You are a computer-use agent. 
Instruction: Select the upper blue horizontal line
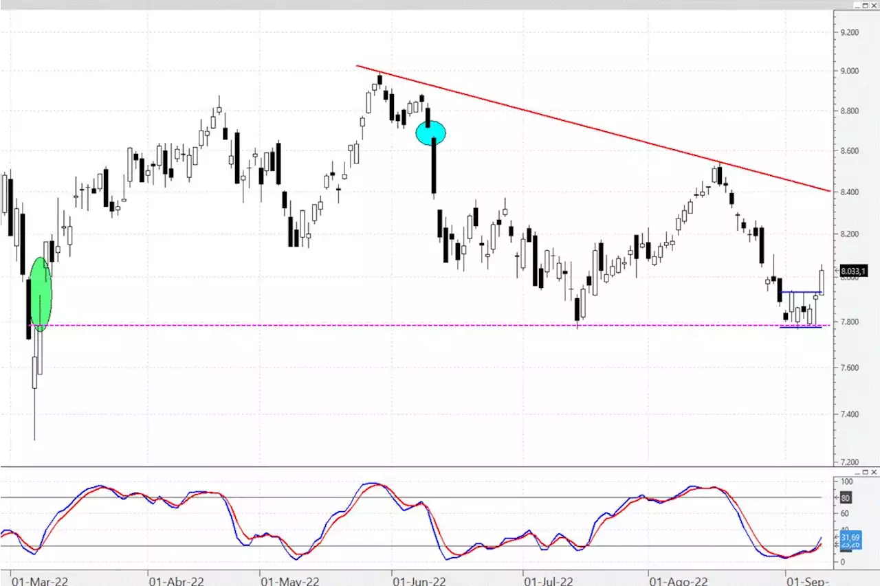click(x=801, y=293)
